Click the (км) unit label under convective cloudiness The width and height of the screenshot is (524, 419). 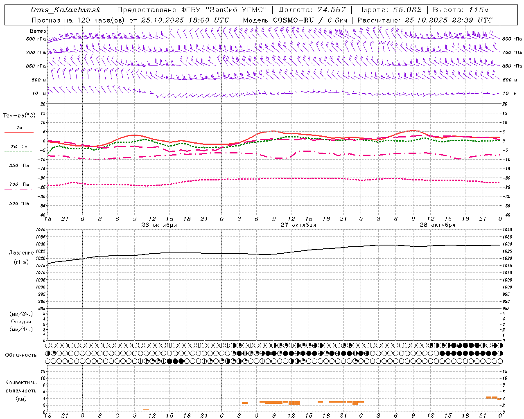tap(22, 399)
